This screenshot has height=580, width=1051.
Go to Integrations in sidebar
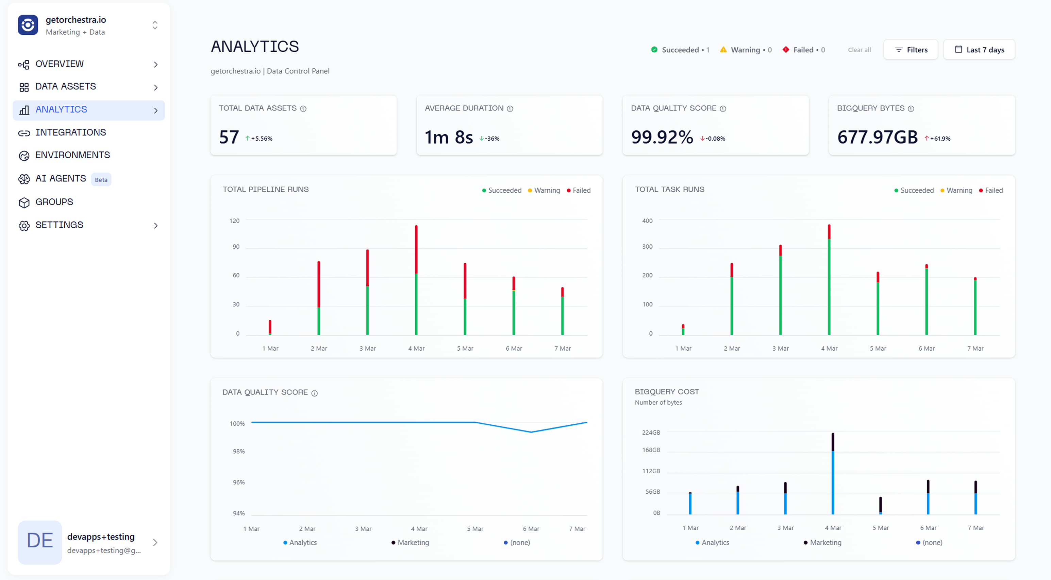point(71,133)
